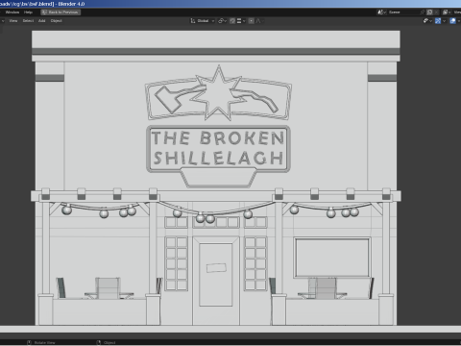Click the scene pin icon
This screenshot has width=461, height=346.
pyautogui.click(x=423, y=12)
